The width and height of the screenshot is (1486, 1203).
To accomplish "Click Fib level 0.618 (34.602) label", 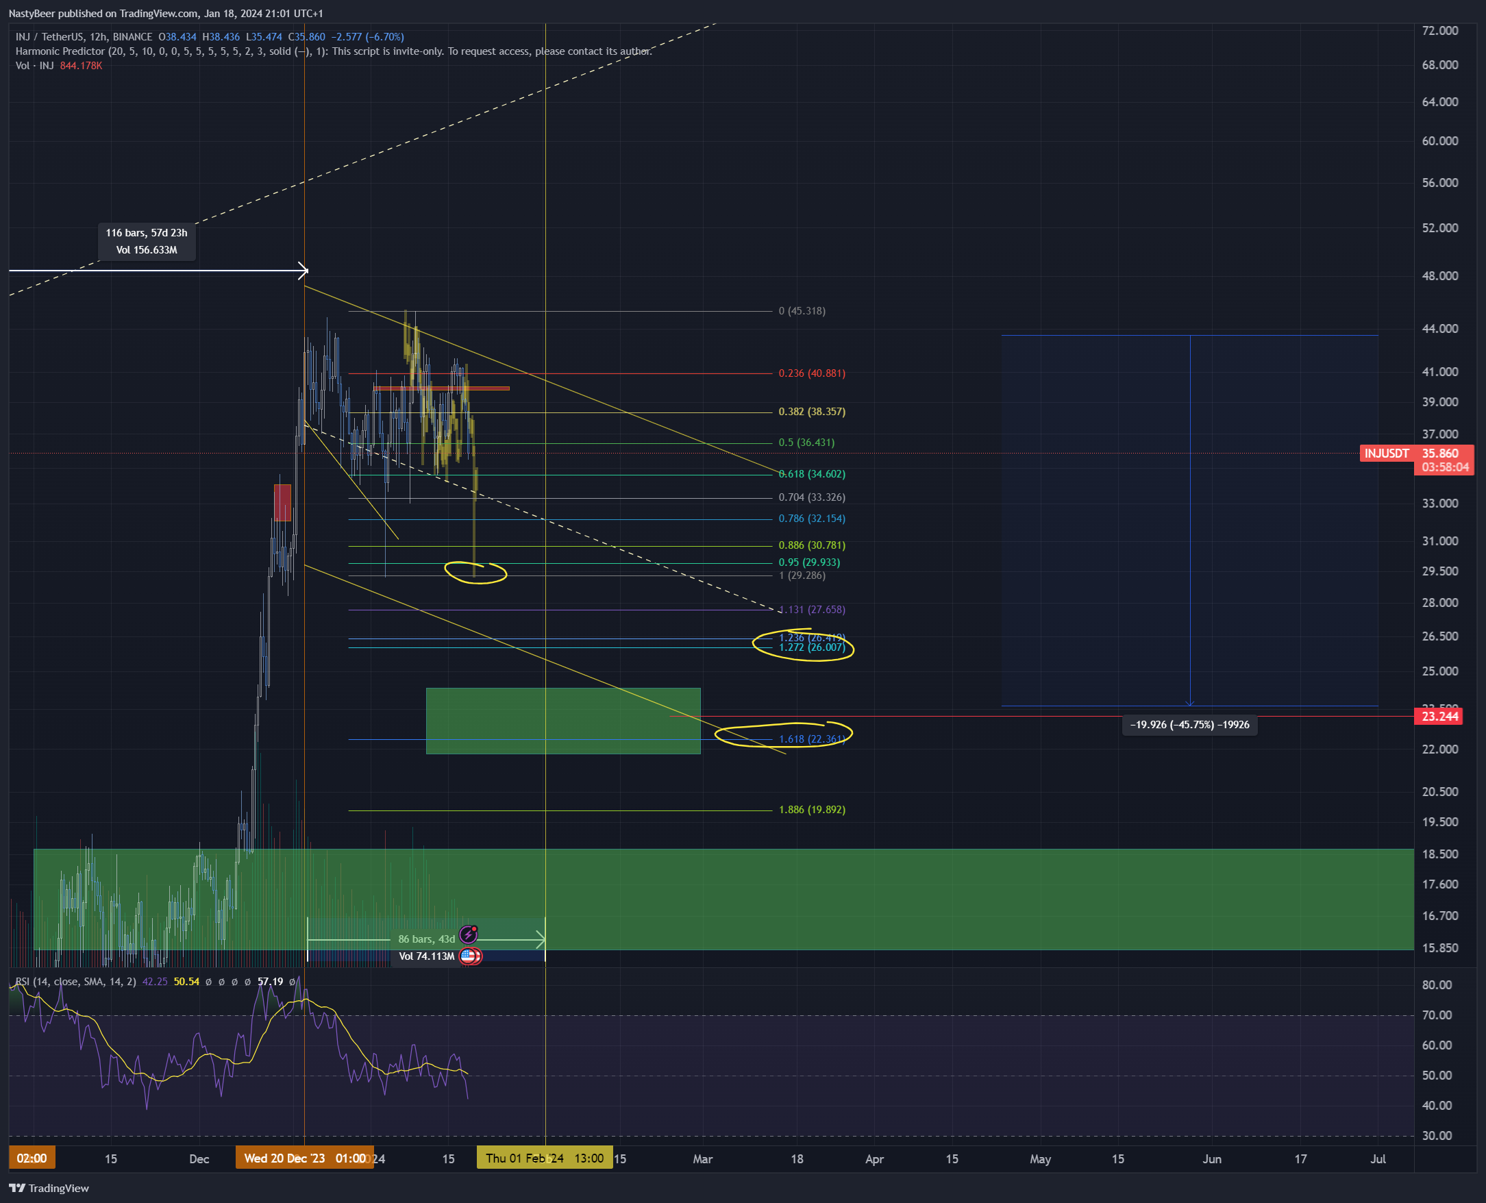I will pos(812,474).
